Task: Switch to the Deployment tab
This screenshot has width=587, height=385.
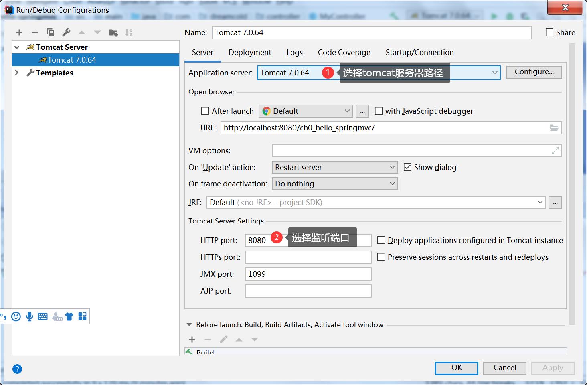Action: tap(250, 53)
